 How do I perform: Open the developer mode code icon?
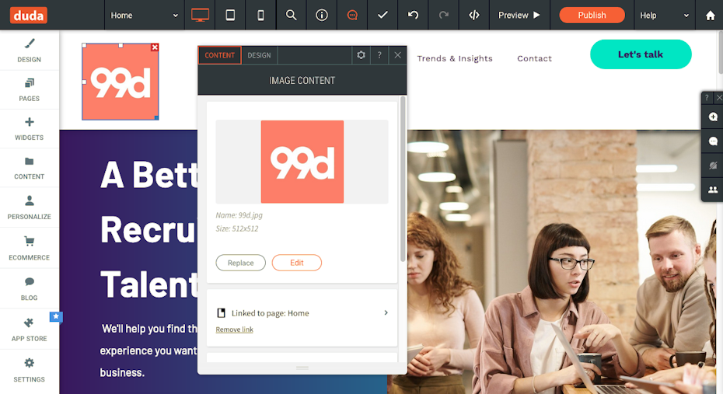point(473,15)
